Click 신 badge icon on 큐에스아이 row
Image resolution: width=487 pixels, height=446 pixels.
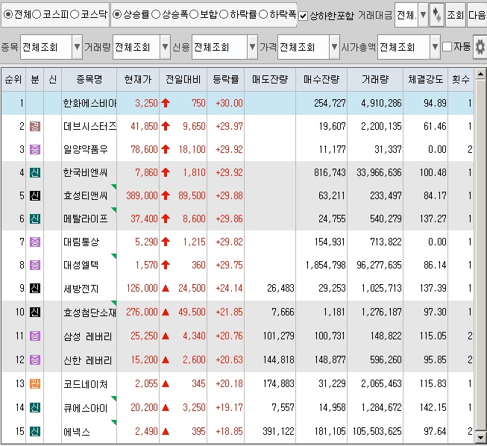(x=35, y=407)
